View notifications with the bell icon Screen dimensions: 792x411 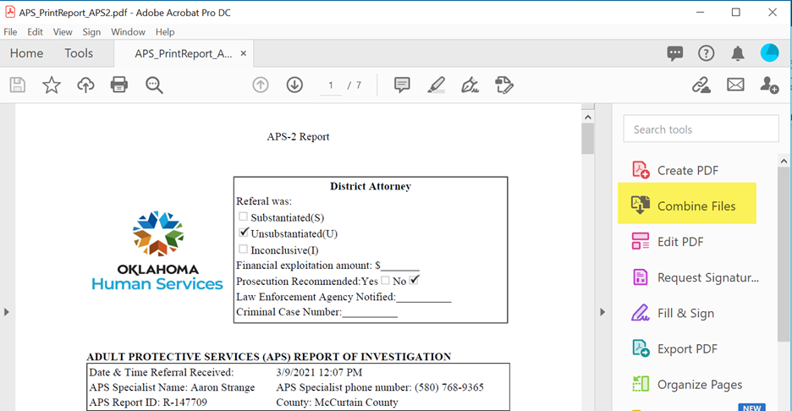coord(738,53)
